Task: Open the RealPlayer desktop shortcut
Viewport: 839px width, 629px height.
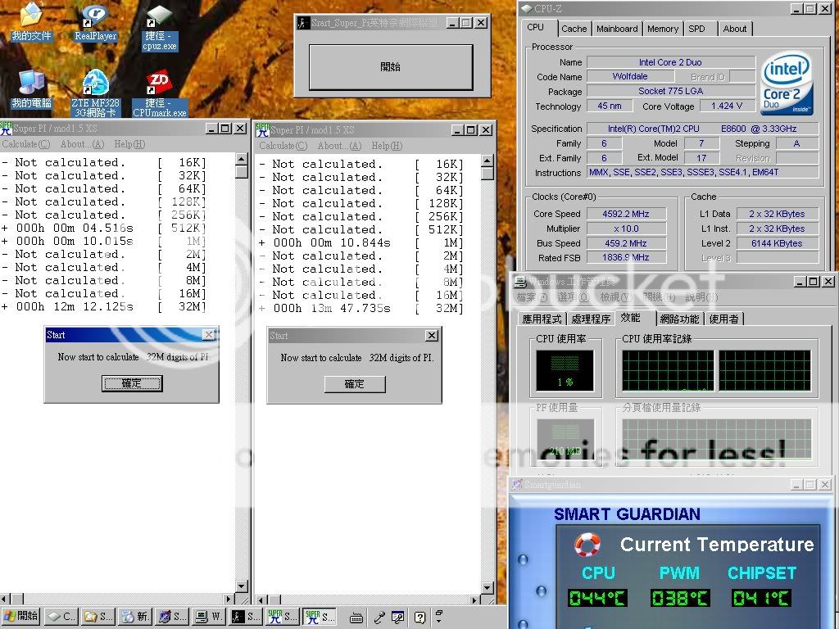Action: coord(95,16)
